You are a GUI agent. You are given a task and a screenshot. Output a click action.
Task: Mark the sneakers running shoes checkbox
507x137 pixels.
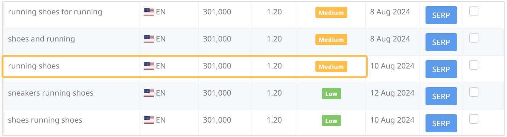click(x=474, y=92)
